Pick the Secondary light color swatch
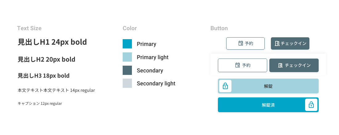This screenshot has width=339, height=135. [127, 83]
